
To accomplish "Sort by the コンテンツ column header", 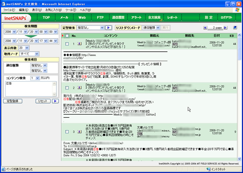I will pyautogui.click(x=111, y=36).
